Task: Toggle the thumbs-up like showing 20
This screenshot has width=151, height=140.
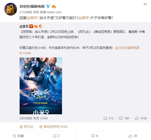Action: (x=133, y=136)
